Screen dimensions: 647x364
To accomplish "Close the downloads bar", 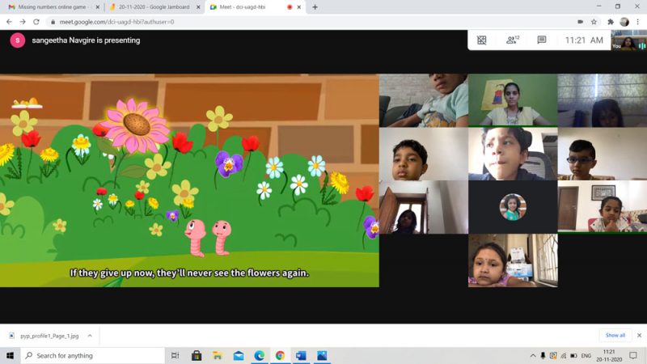I will pyautogui.click(x=639, y=336).
